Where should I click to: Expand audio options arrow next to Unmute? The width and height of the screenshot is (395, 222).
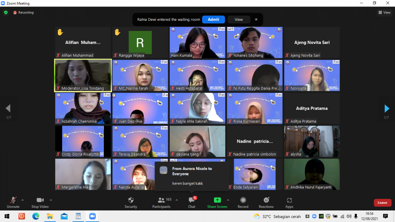coord(22,200)
